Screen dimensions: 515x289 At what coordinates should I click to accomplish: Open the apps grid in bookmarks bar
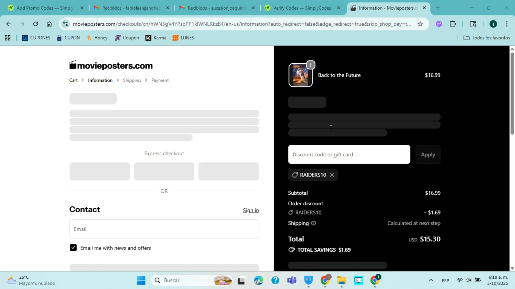tap(8, 38)
